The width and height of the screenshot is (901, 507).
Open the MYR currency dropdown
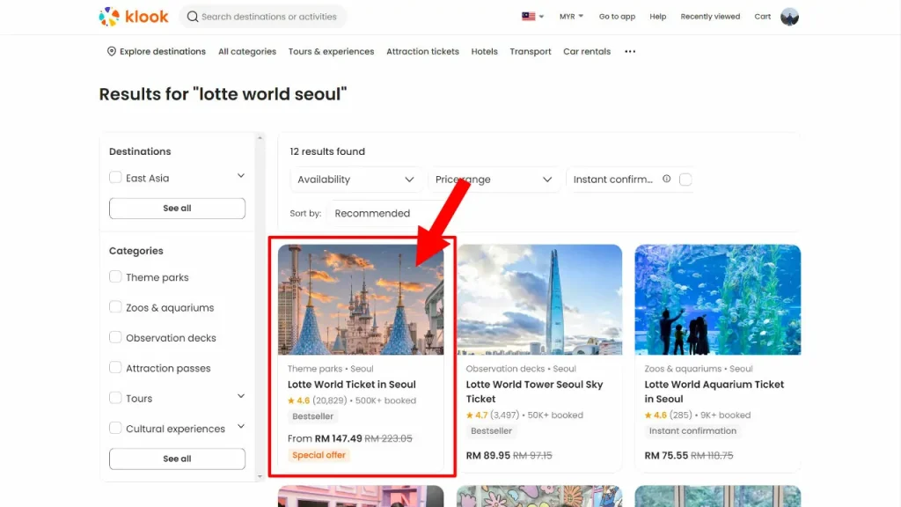pyautogui.click(x=571, y=17)
